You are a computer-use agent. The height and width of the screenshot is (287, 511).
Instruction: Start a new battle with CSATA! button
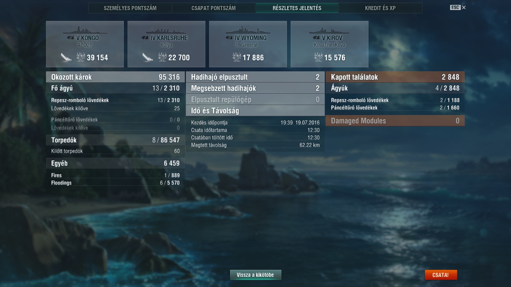point(441,275)
